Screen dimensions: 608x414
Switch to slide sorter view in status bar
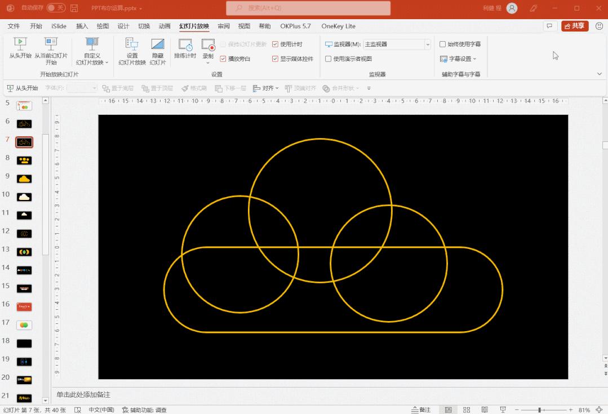pyautogui.click(x=467, y=410)
